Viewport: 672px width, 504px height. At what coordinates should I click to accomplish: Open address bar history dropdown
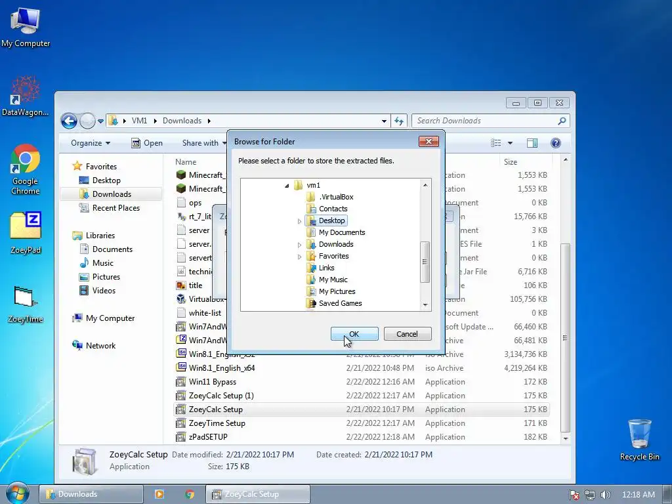pyautogui.click(x=384, y=121)
